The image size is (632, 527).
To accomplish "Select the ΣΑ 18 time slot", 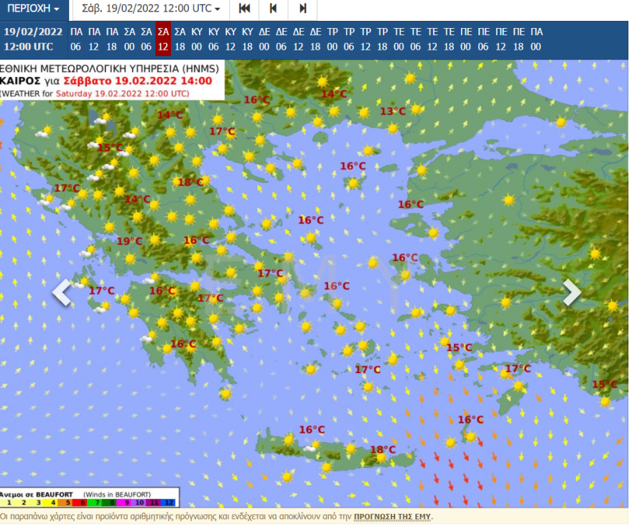I will click(x=180, y=39).
